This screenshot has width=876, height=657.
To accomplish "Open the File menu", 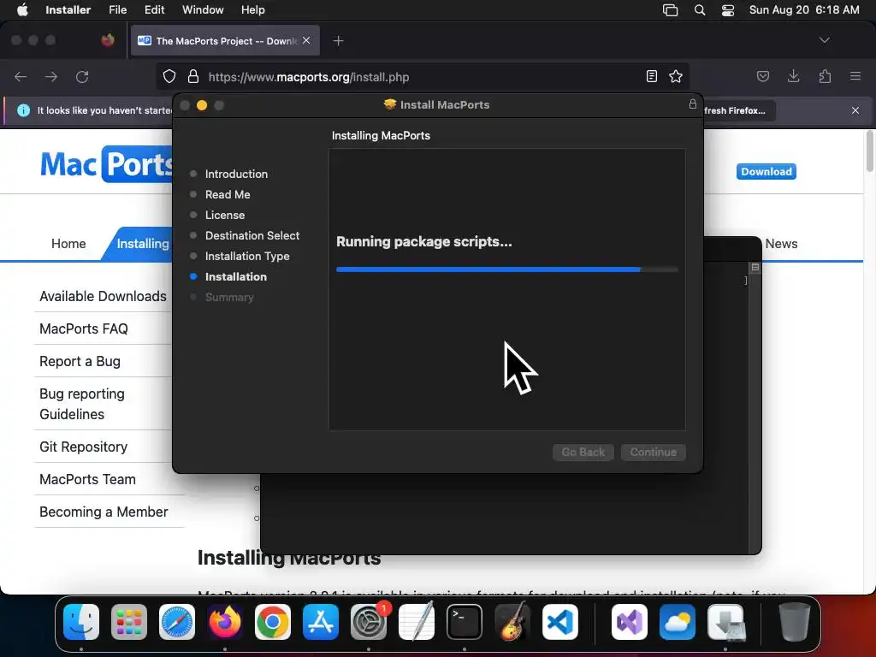I will click(x=117, y=10).
